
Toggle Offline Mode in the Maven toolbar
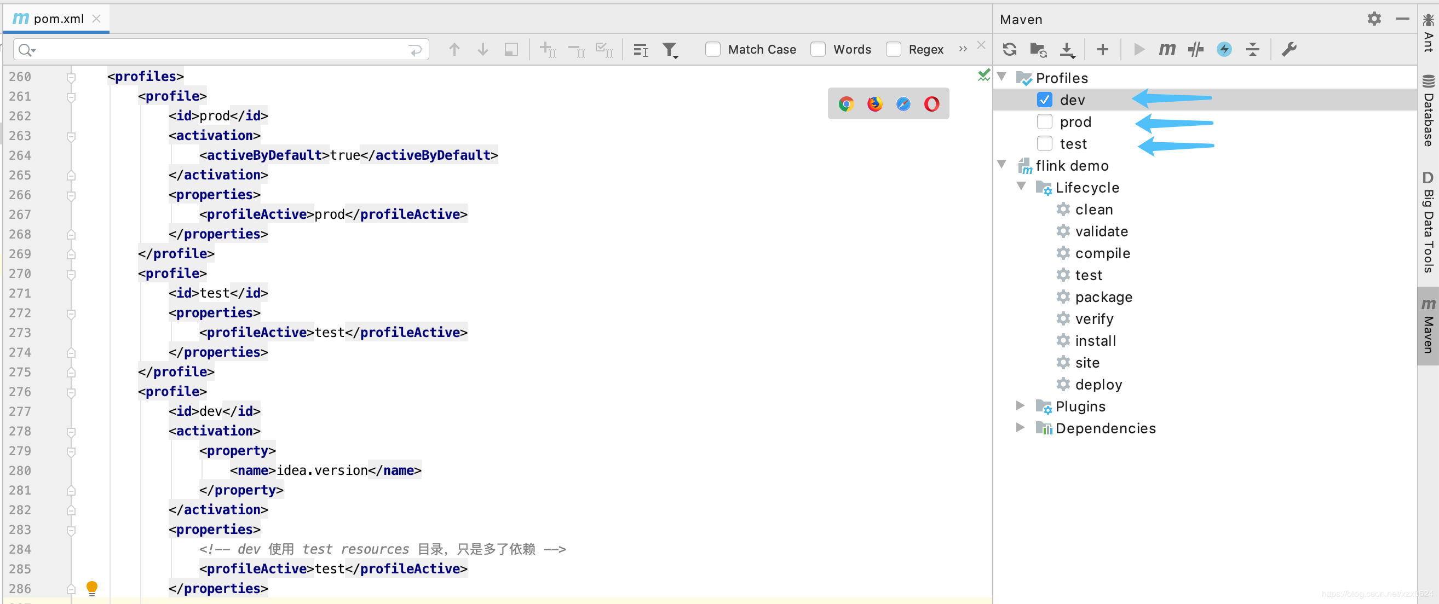point(1195,50)
